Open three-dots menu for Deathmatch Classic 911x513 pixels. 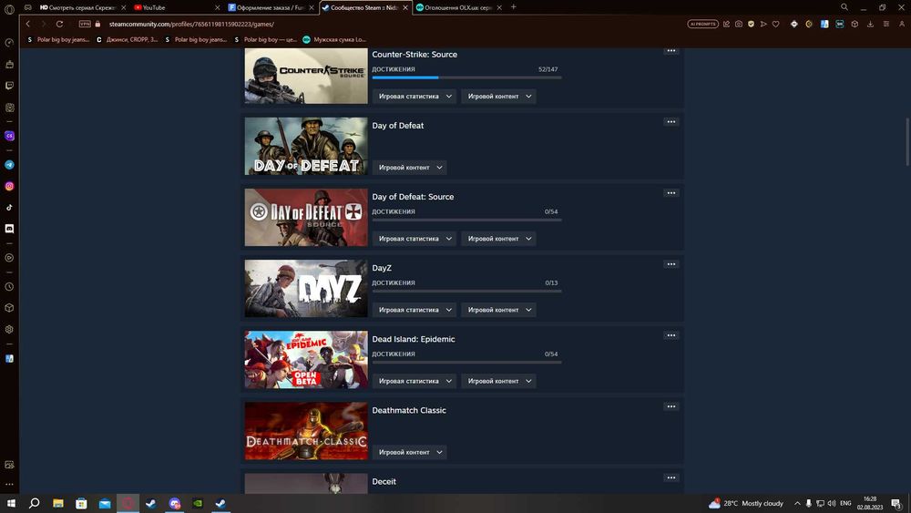pos(671,406)
